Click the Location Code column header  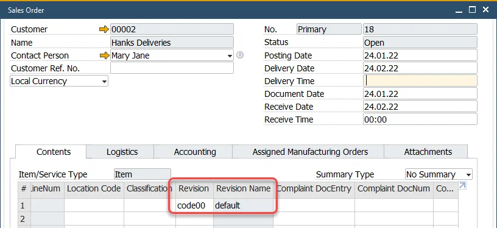point(94,190)
